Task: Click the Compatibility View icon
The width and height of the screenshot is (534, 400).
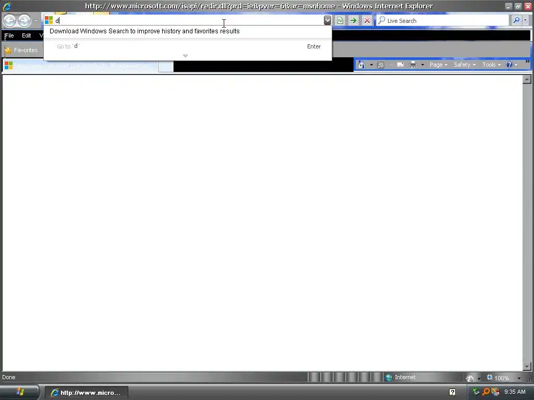Action: [x=340, y=20]
